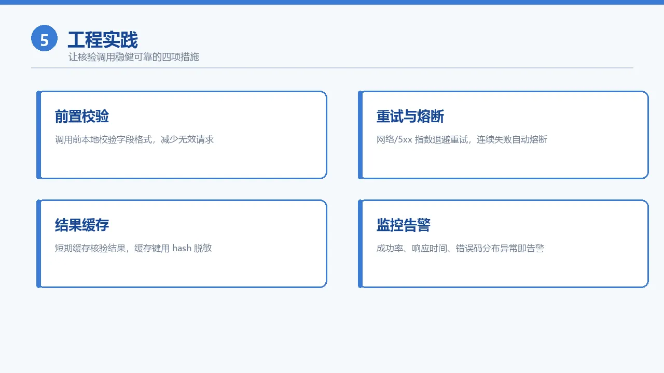This screenshot has height=373, width=664.
Task: Select the 结果缓存 card heading
Action: pos(82,225)
